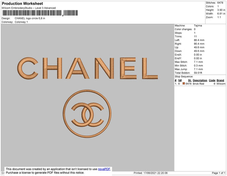Select the Max Jump value 7.1 mm
This screenshot has height=176, width=227.
198,69
